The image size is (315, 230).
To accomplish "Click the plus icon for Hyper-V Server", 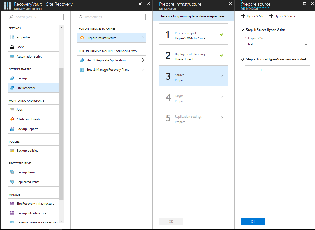I will [271, 16].
